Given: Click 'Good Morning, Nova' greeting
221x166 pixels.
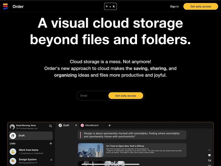Looking at the screenshot, I should [26, 125].
